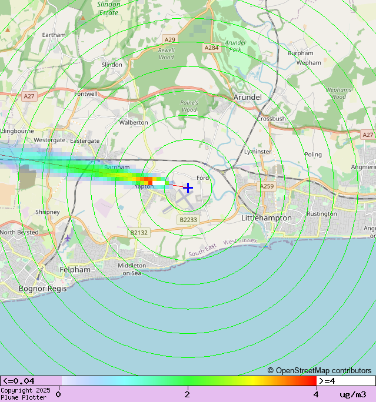Click the Ford railway station marker
Screen dimensions: 376x402
tap(205, 163)
